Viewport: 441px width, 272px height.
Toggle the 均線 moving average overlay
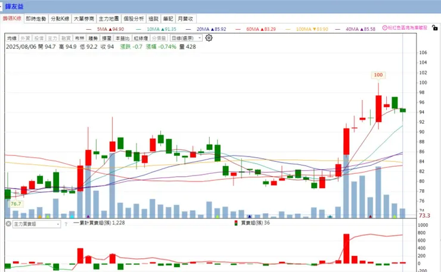[x=12, y=38]
